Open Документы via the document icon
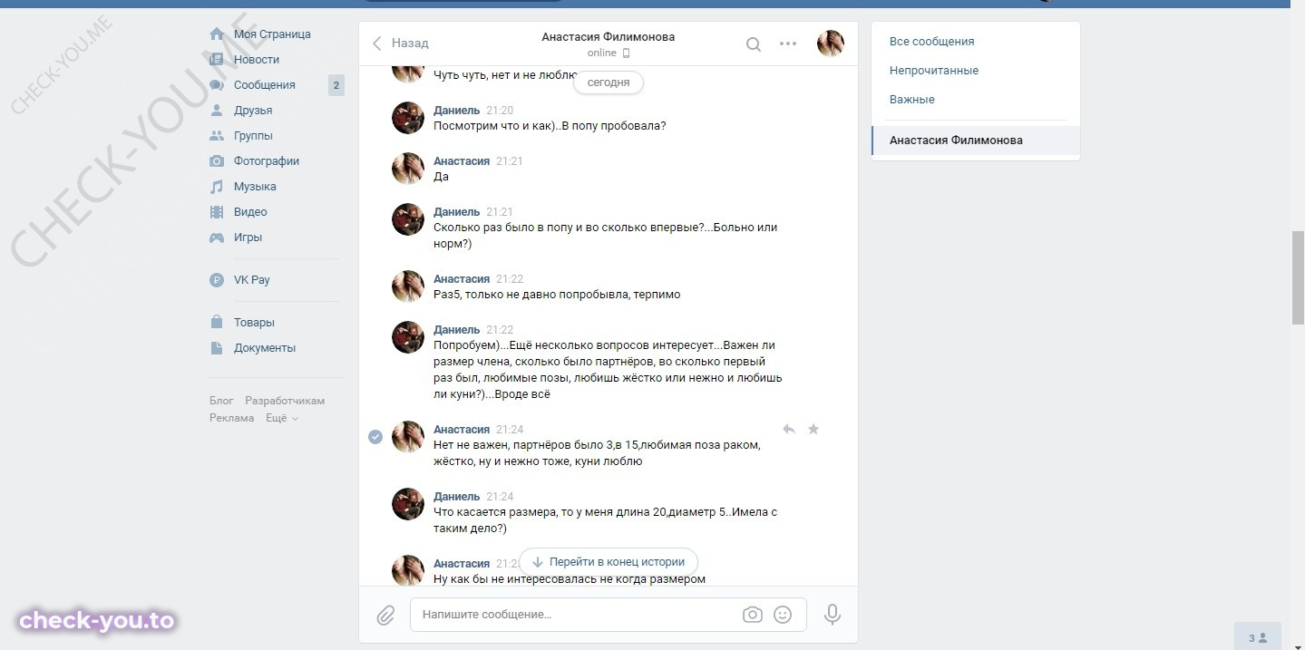 coord(217,347)
